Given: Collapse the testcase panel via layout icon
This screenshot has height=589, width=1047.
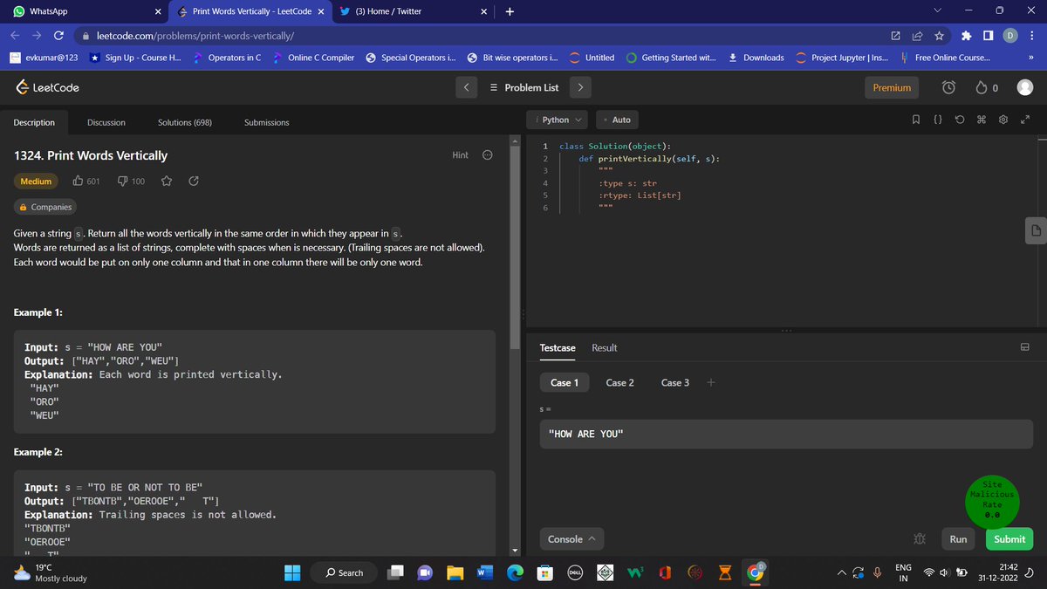Looking at the screenshot, I should click(x=1025, y=347).
